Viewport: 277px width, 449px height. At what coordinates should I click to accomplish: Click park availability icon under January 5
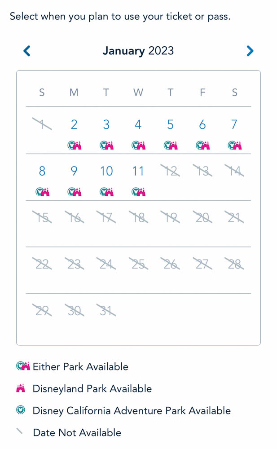click(x=171, y=145)
